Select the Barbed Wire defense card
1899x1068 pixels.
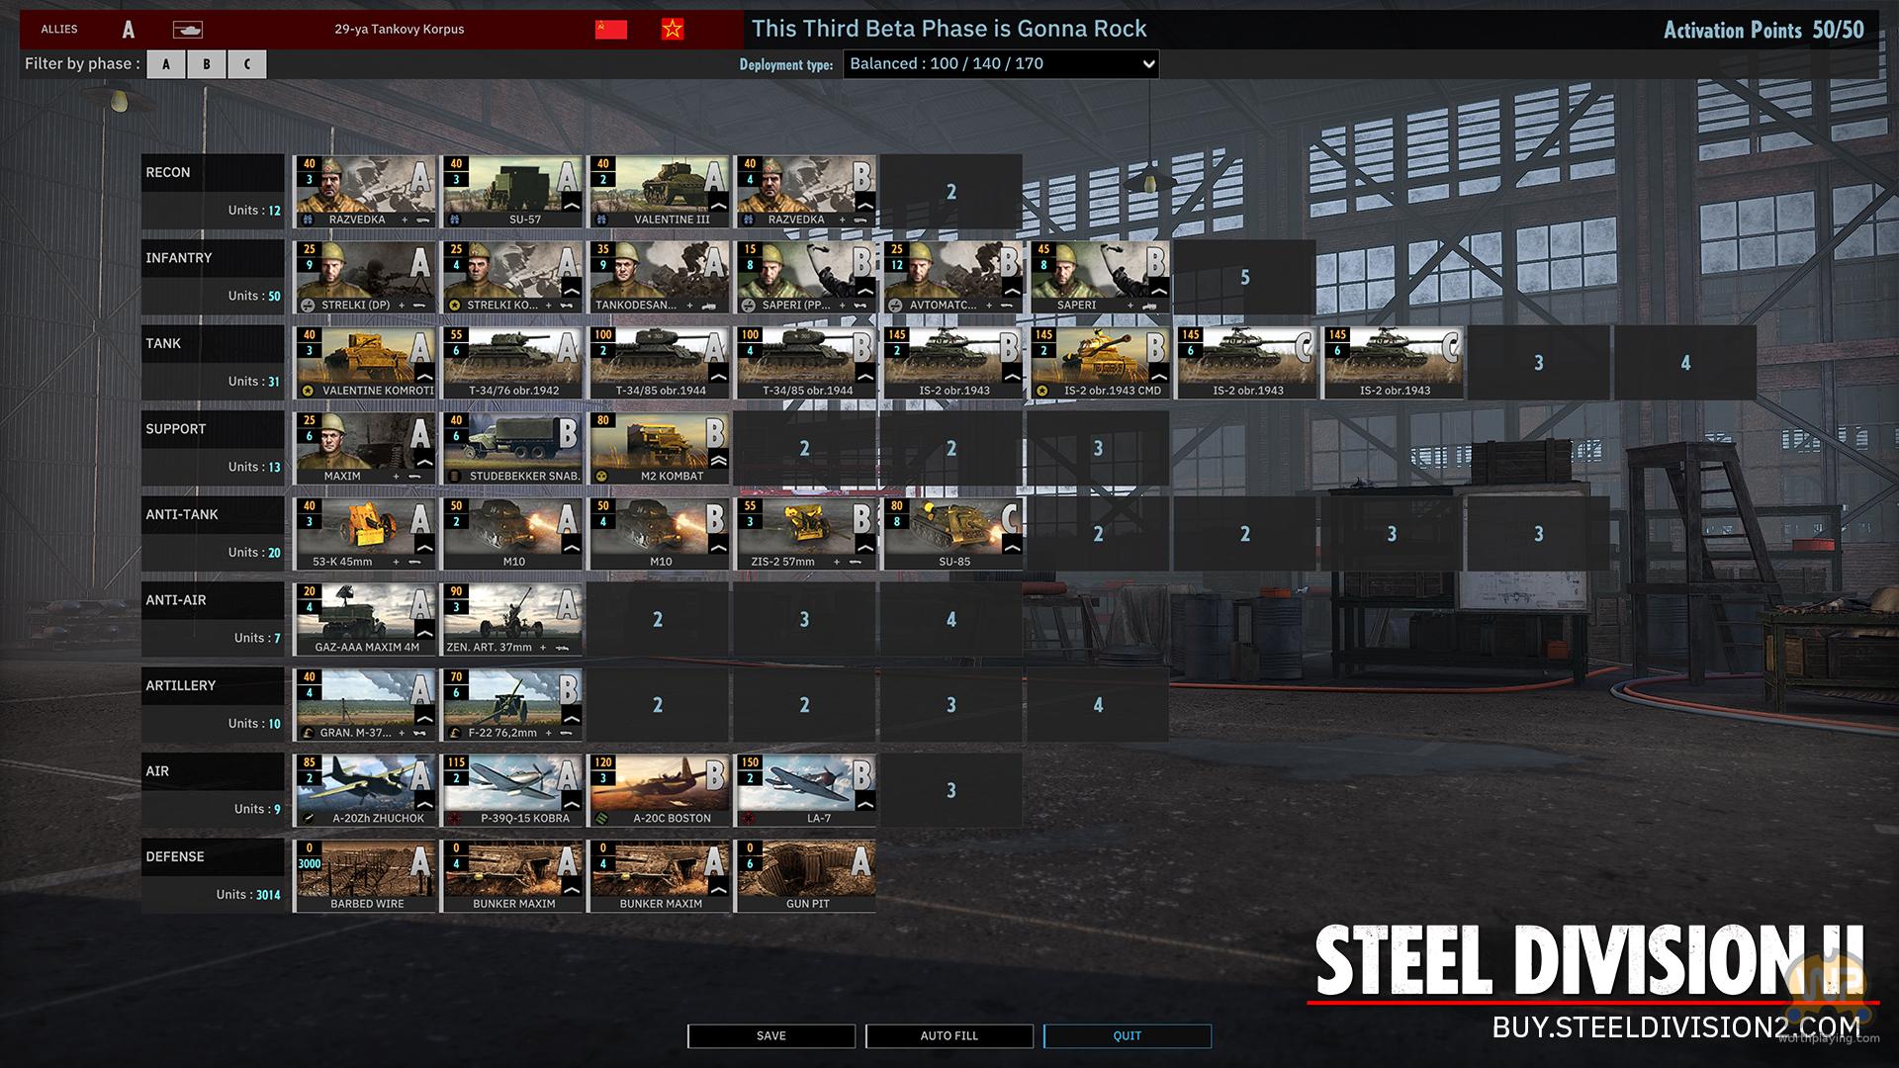(x=365, y=875)
